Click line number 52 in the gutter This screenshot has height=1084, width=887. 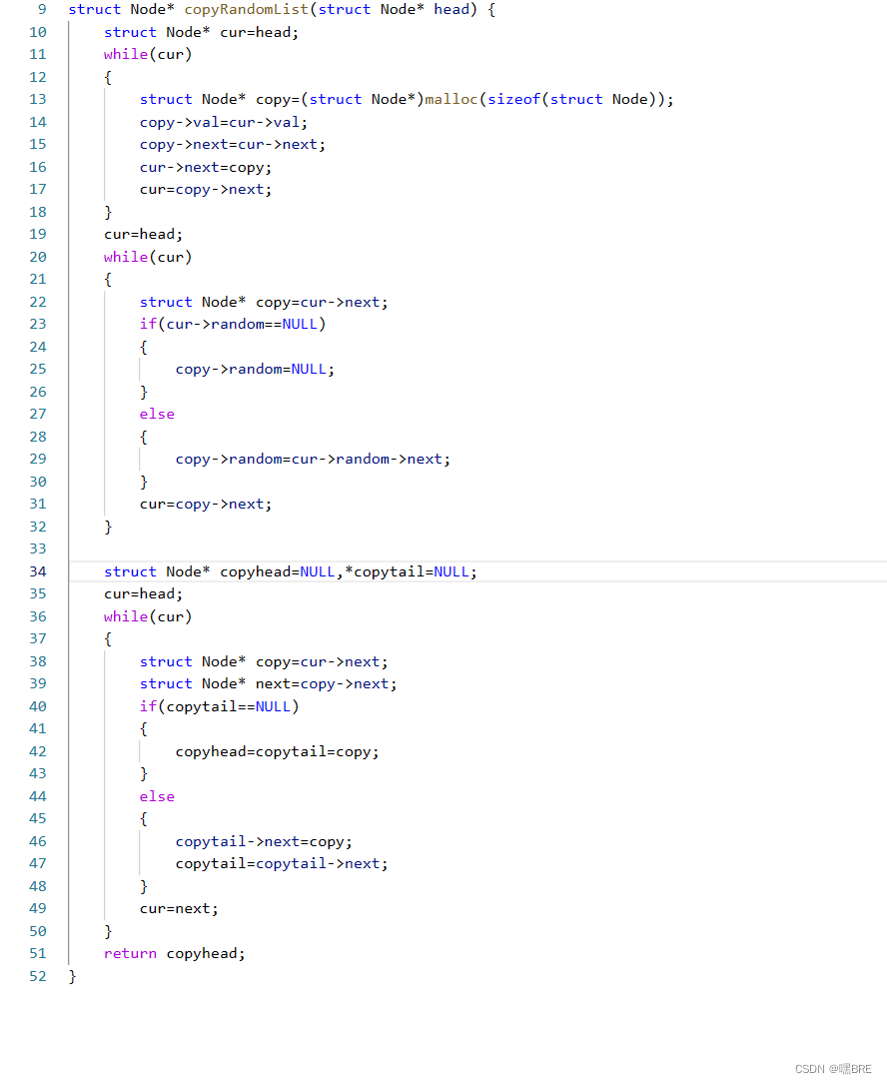[38, 976]
